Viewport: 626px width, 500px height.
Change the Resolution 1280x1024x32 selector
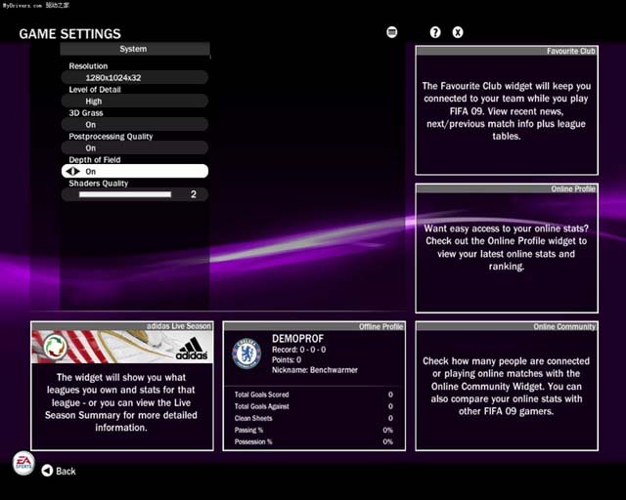tap(135, 77)
